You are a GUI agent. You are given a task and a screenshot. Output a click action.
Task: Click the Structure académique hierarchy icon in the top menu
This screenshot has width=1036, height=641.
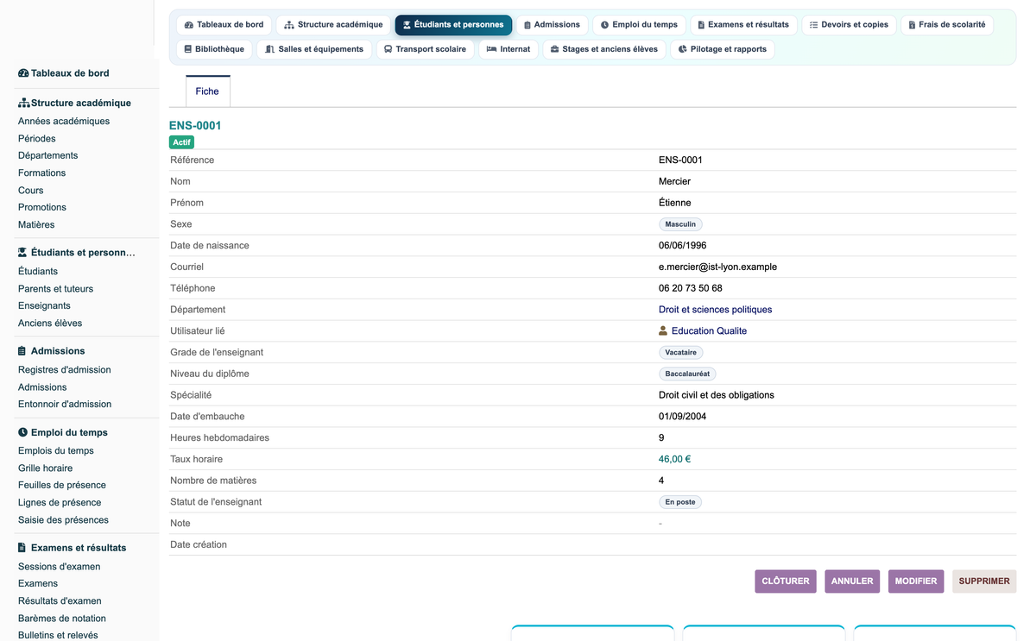[289, 25]
